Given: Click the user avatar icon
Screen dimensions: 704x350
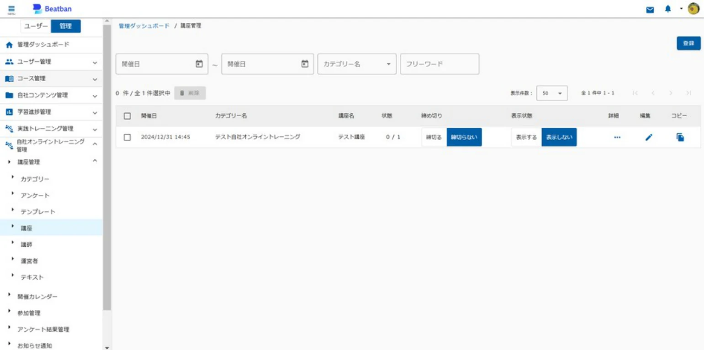Looking at the screenshot, I should pyautogui.click(x=693, y=9).
